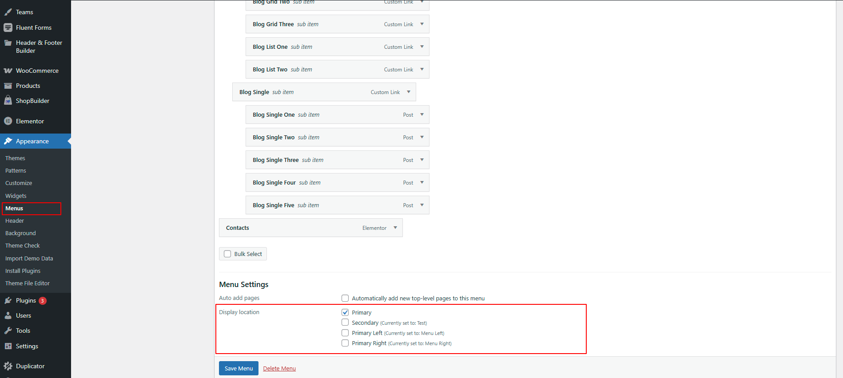
Task: Check the Secondary display location
Action: coord(345,323)
